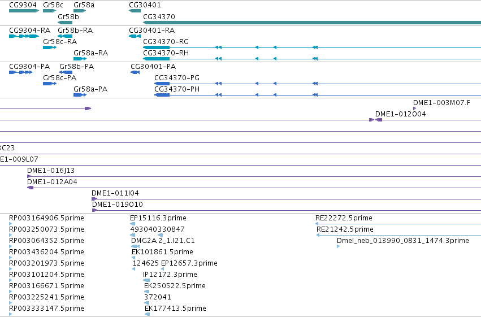
Task: Select the DME1-016J13 clone track
Action: (254, 176)
